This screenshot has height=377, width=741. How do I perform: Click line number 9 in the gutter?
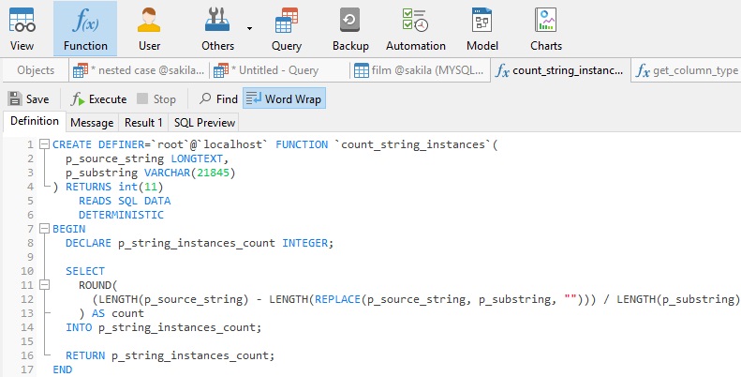[x=30, y=257]
